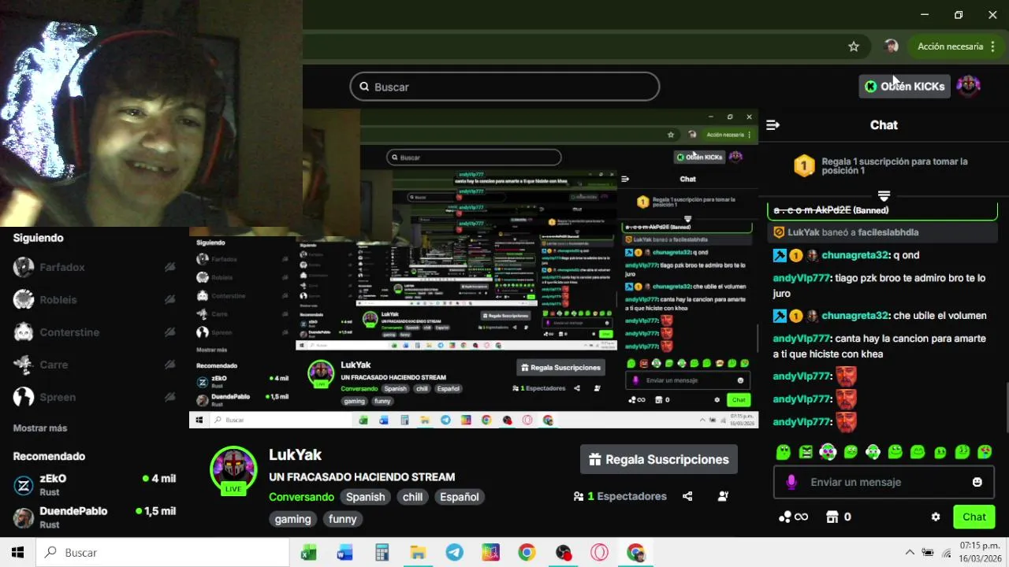
Task: Expand the gift leaderboard chevron below position banner
Action: (884, 195)
